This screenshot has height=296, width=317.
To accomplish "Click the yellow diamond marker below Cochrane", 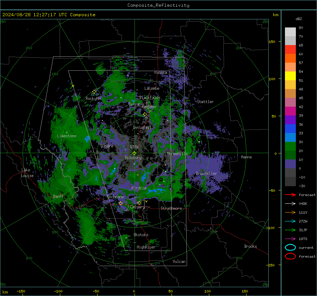I will point(121,203).
